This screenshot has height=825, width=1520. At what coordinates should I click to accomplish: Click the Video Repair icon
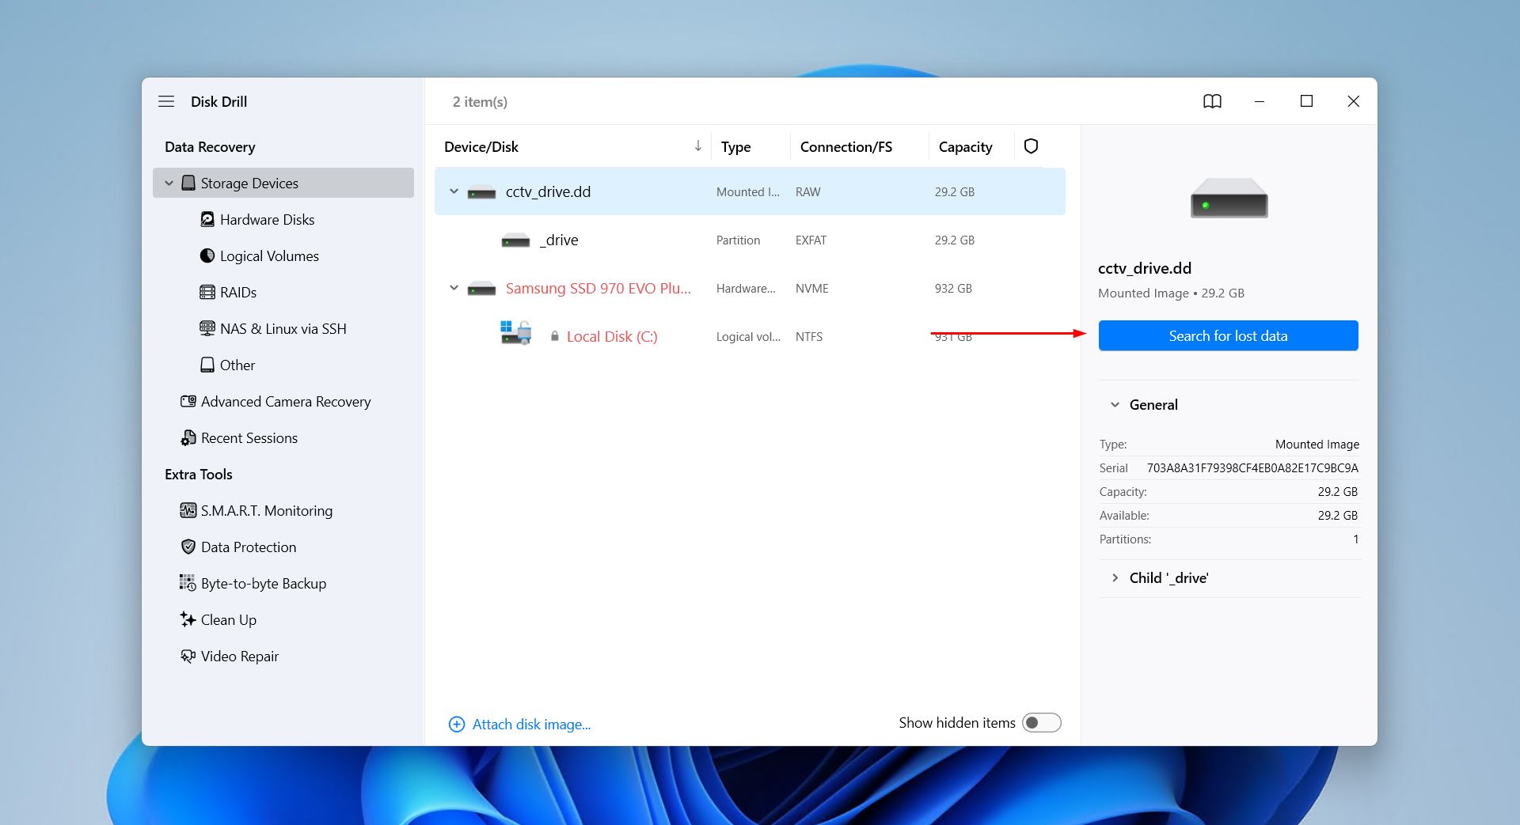[x=188, y=656]
